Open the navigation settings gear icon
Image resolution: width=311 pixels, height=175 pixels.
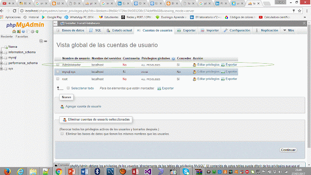[33, 32]
